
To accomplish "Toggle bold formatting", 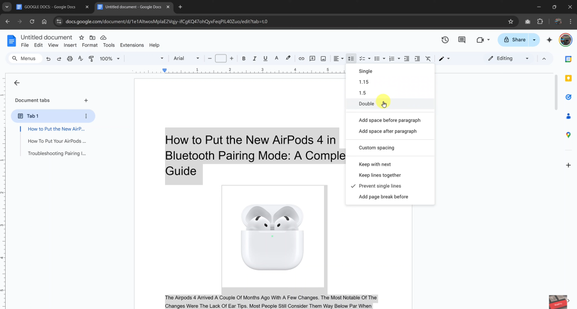I will (x=243, y=59).
